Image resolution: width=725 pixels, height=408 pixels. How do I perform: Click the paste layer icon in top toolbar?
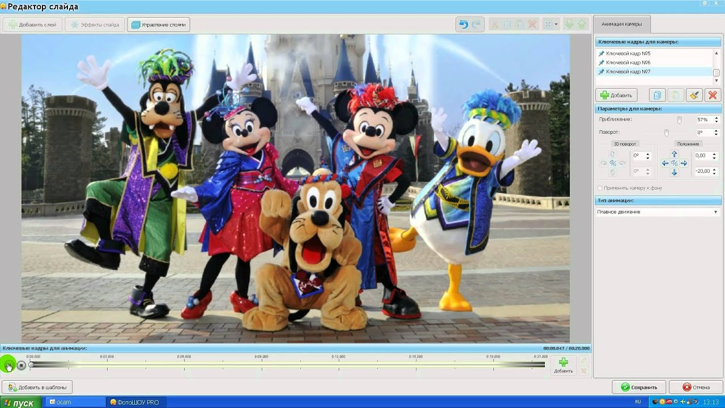click(519, 24)
